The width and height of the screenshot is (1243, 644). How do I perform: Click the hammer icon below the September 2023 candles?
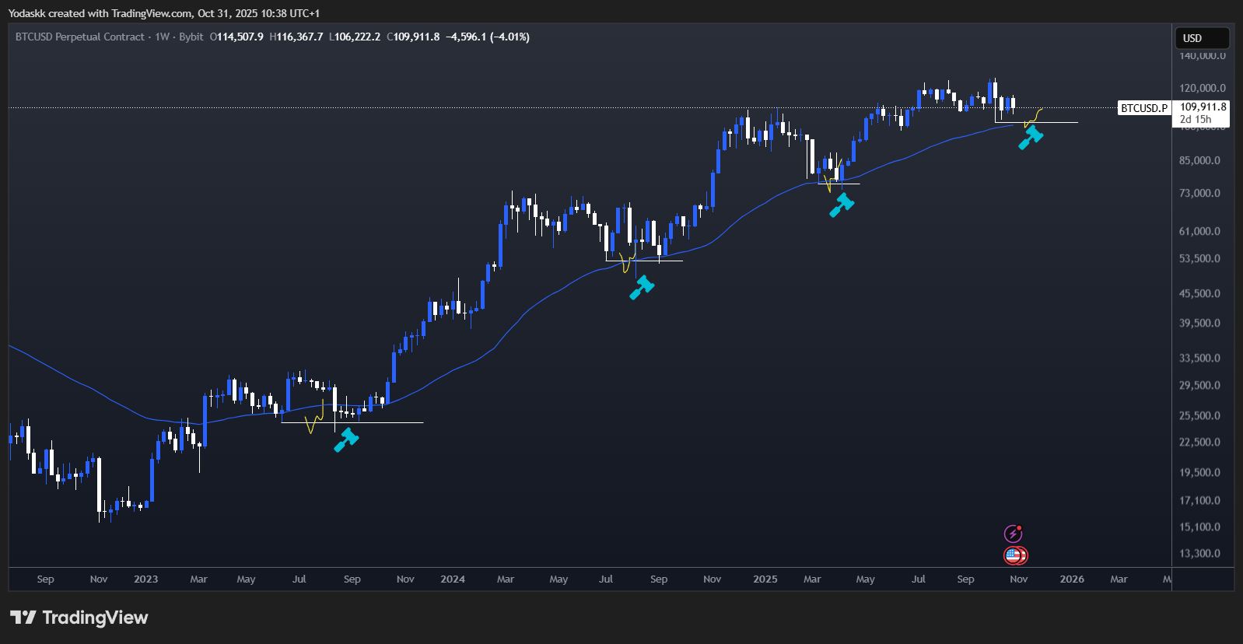[346, 439]
